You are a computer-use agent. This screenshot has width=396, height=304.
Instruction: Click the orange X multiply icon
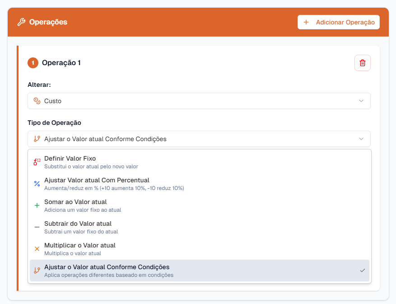37,249
